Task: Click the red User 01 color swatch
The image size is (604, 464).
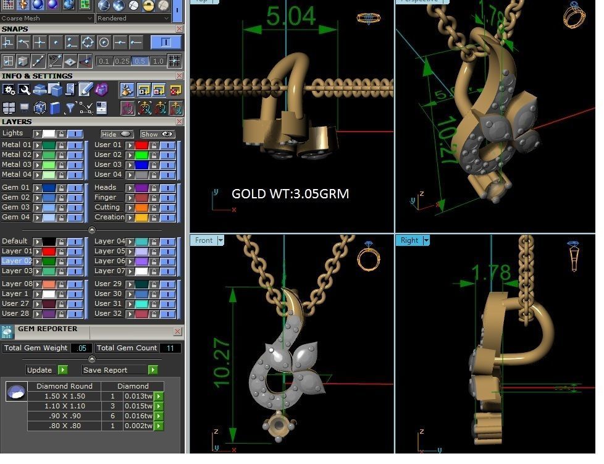Action: click(x=141, y=145)
